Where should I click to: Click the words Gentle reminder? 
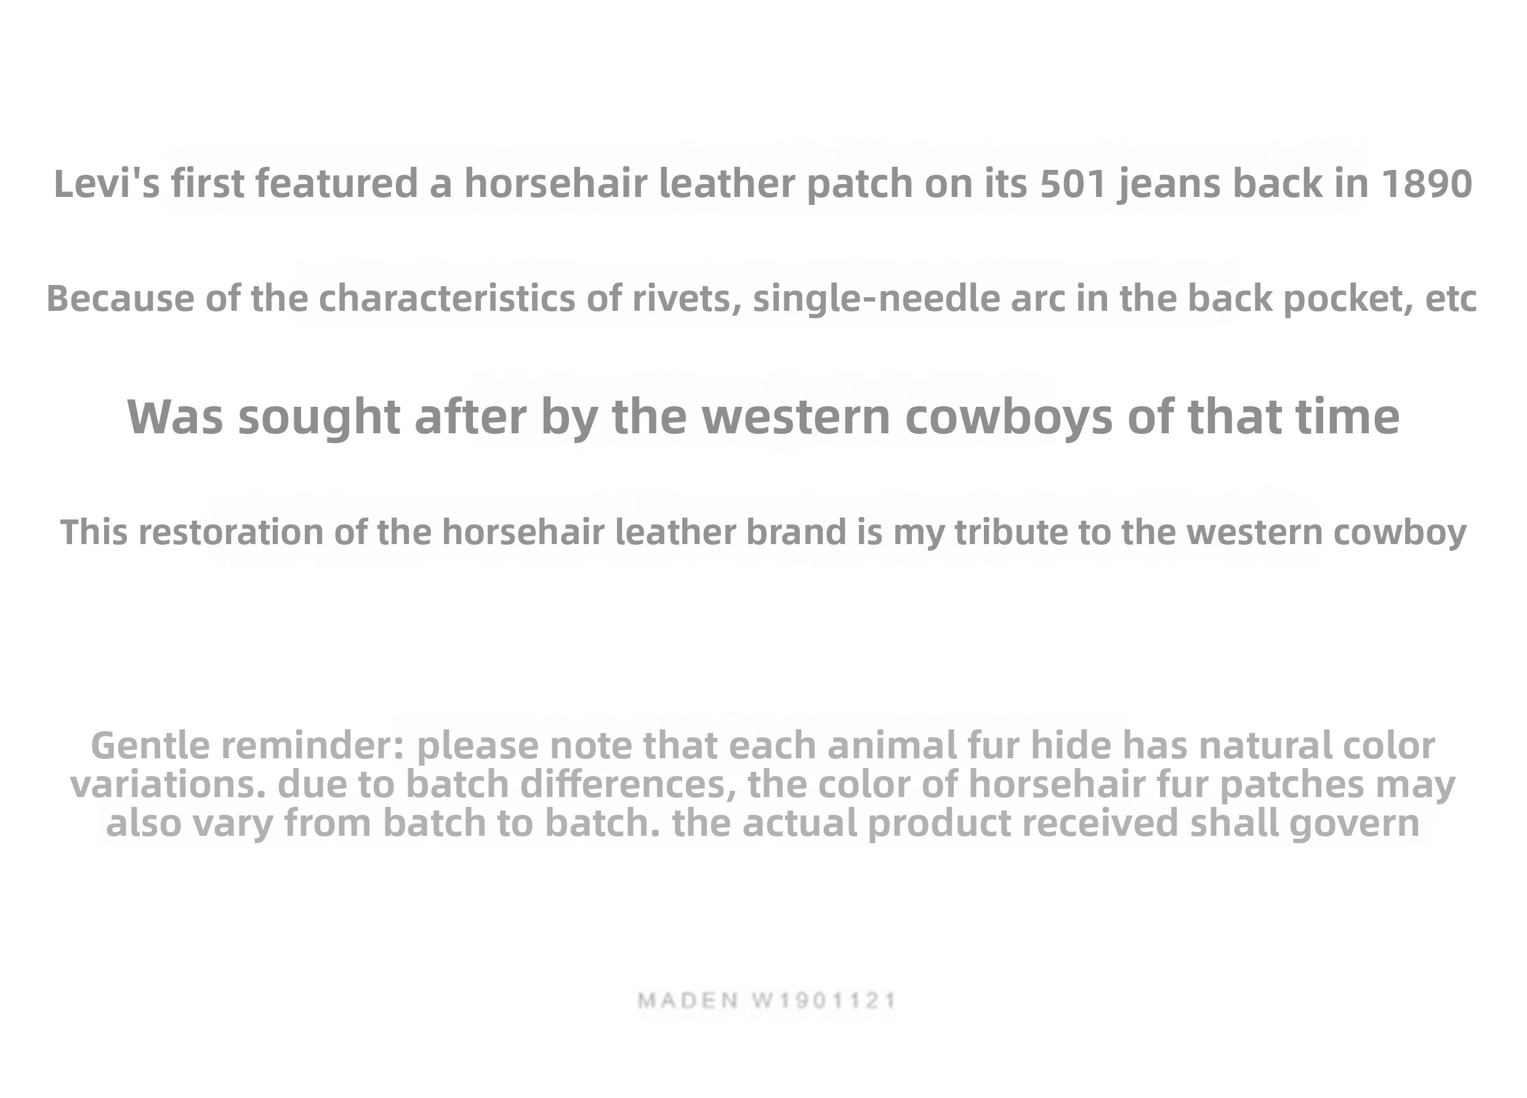(x=247, y=746)
